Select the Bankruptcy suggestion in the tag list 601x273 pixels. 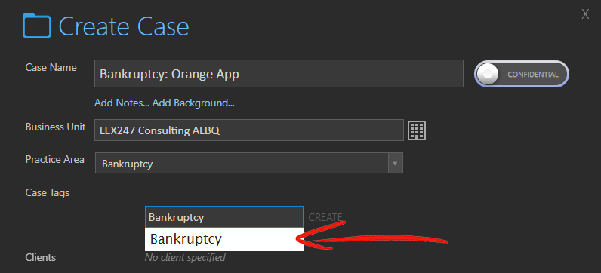pyautogui.click(x=224, y=239)
